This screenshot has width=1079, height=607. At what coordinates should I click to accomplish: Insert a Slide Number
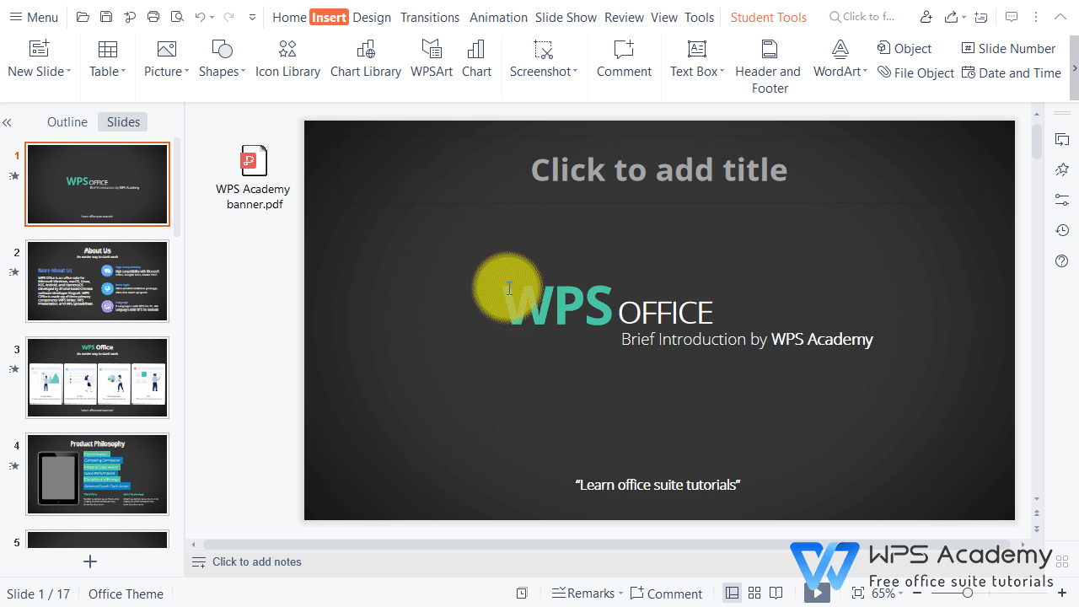[1008, 48]
